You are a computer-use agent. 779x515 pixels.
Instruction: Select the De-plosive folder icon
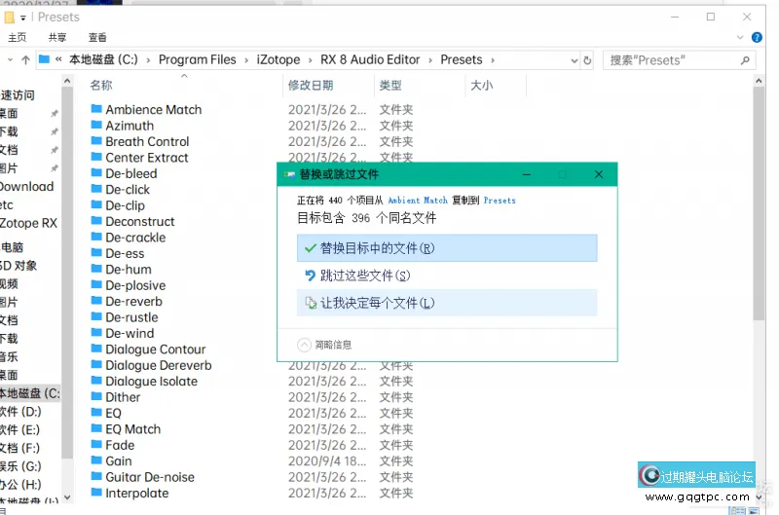pos(96,284)
